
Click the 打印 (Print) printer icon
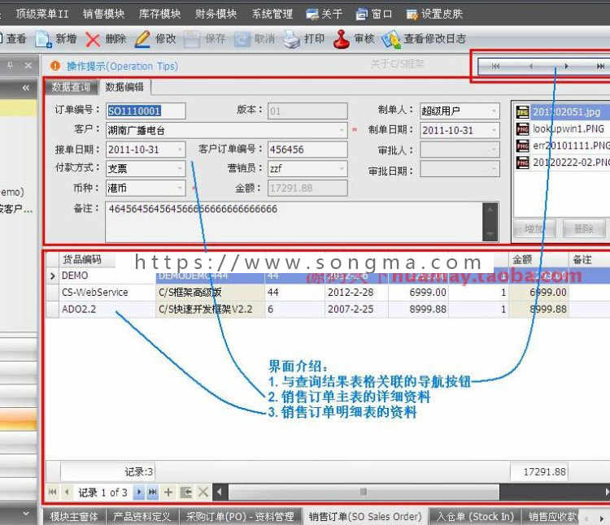pos(291,39)
